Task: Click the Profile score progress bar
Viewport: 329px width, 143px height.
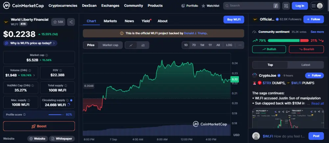Action: pyautogui.click(x=56, y=115)
